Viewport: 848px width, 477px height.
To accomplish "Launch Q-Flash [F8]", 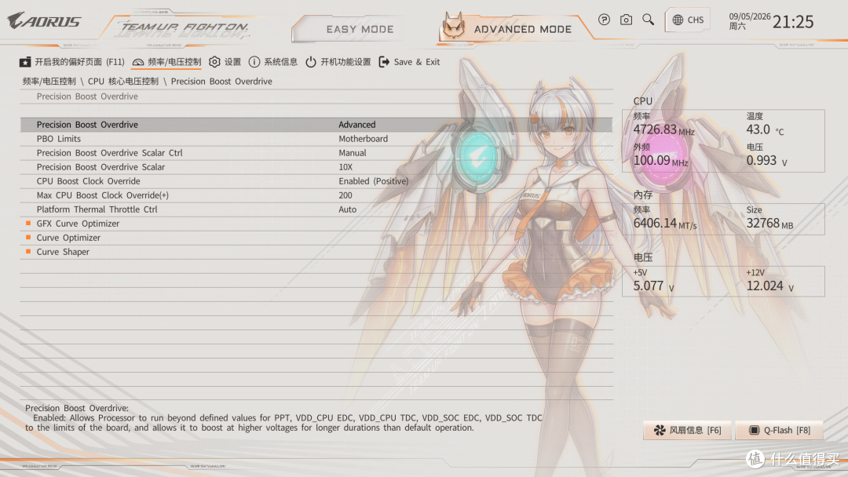I will pyautogui.click(x=780, y=430).
